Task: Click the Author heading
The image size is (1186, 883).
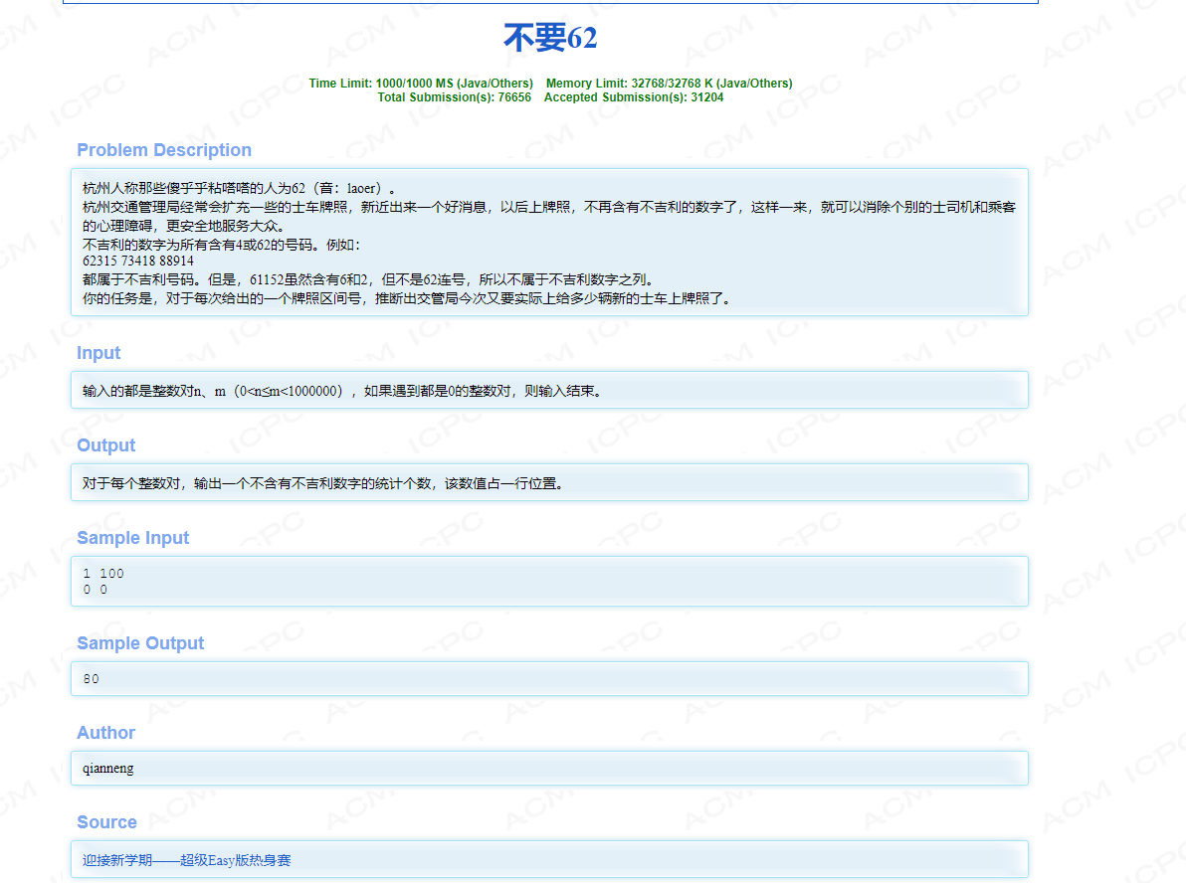Action: tap(105, 733)
